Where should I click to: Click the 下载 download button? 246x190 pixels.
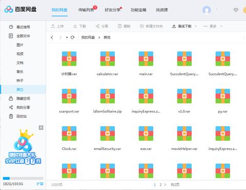[x=79, y=26]
